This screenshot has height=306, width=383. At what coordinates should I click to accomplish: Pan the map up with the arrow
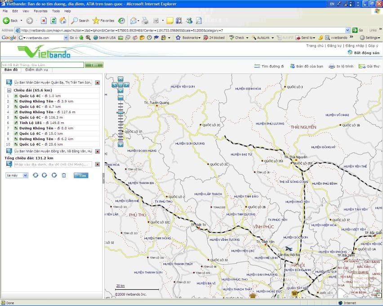click(120, 79)
